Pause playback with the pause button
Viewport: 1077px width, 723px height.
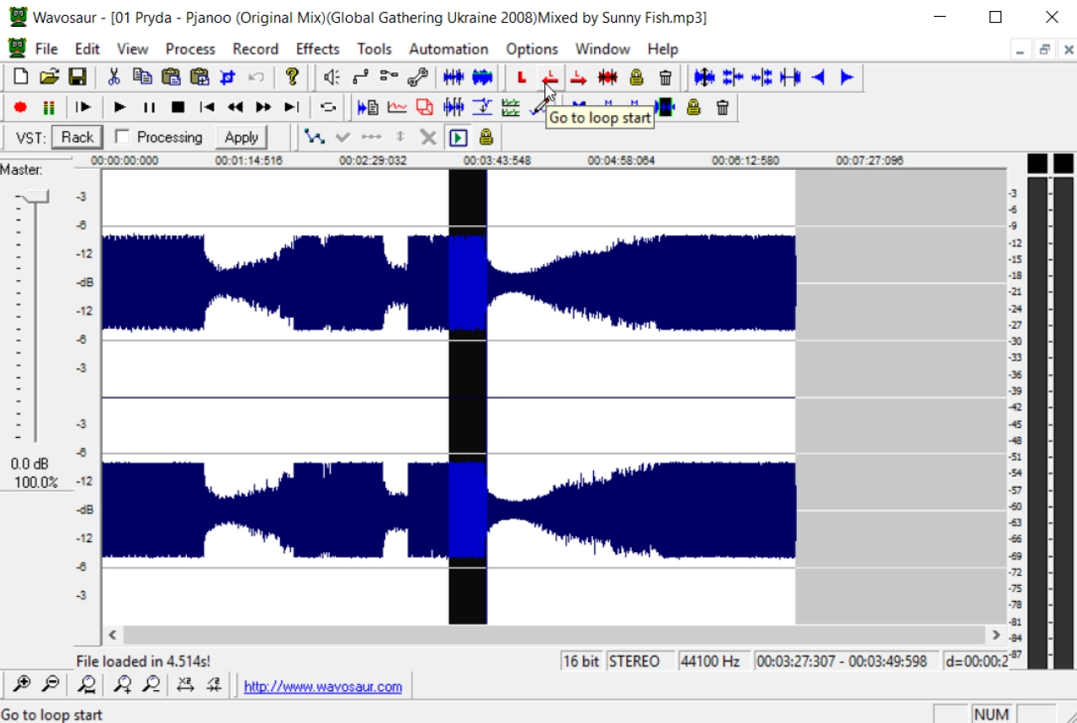point(149,107)
